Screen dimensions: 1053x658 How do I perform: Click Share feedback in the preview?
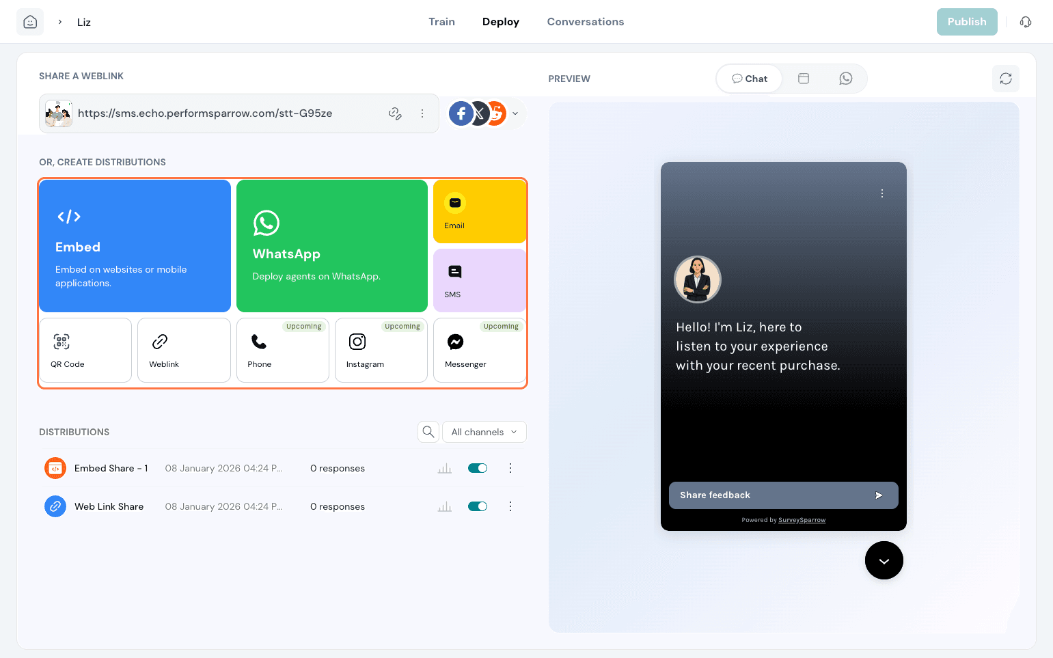[x=782, y=495]
